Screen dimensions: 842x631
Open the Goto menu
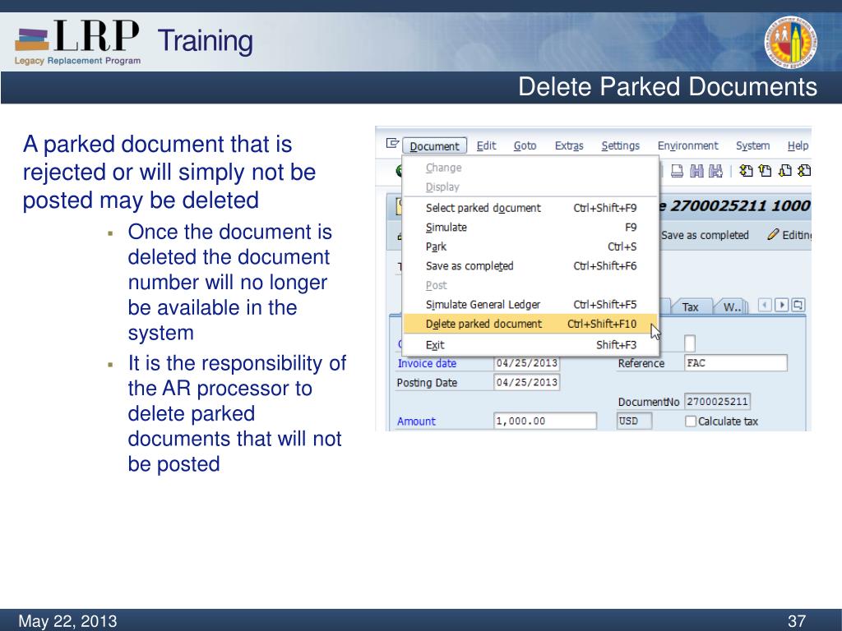tap(525, 145)
